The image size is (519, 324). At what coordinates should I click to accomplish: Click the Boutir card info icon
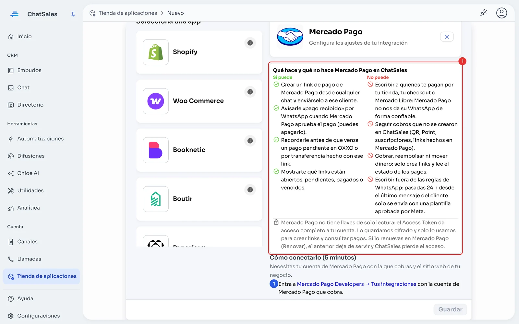pos(250,190)
